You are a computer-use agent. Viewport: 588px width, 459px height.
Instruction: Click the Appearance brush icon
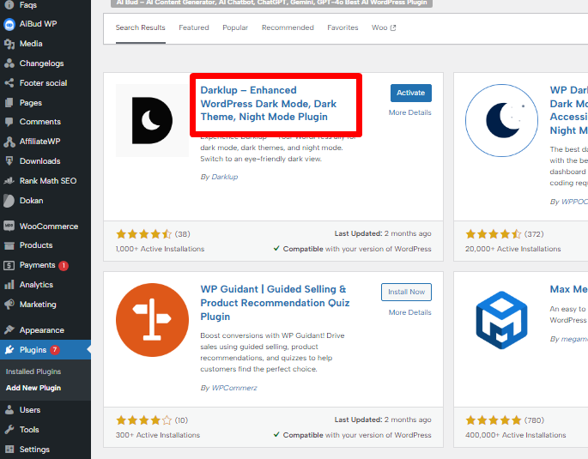tap(9, 330)
